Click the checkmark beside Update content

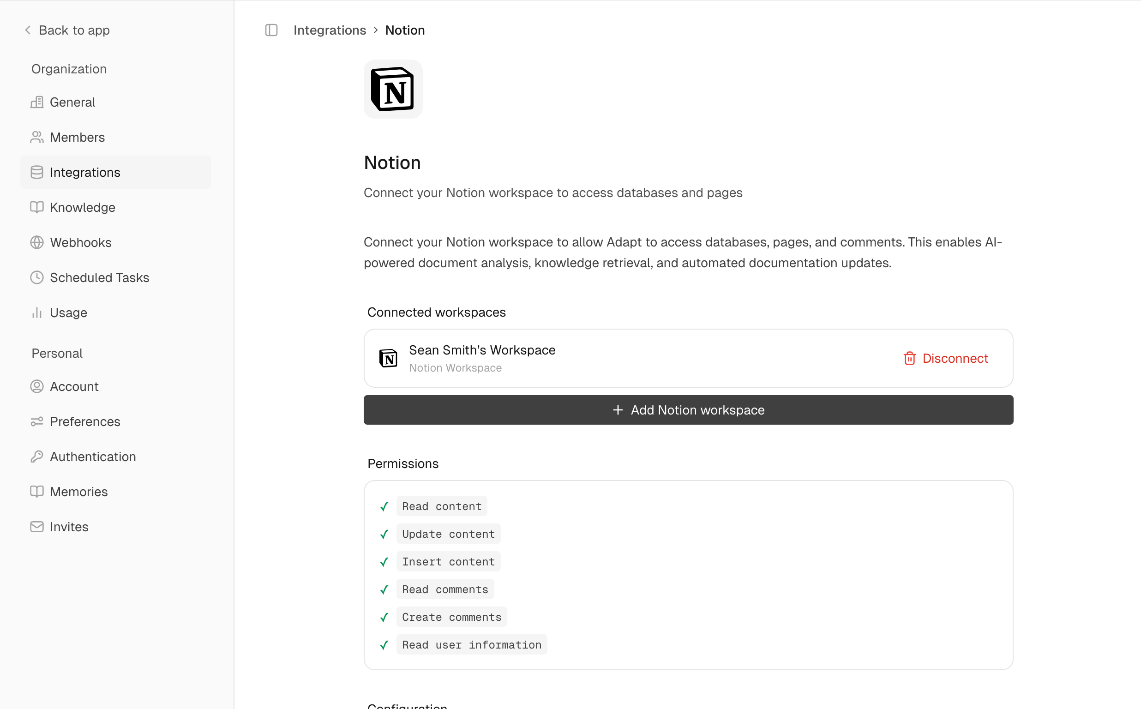384,535
